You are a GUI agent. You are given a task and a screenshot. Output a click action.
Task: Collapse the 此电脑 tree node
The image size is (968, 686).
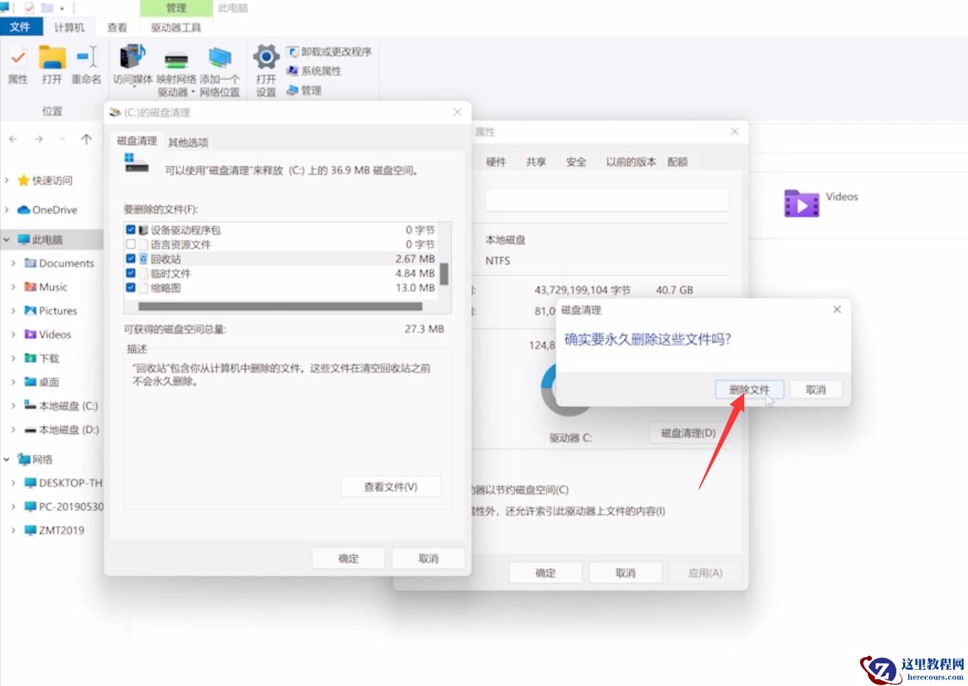coord(6,239)
